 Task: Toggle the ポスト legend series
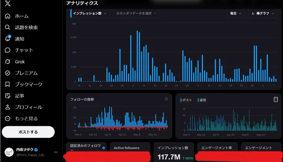point(186,100)
